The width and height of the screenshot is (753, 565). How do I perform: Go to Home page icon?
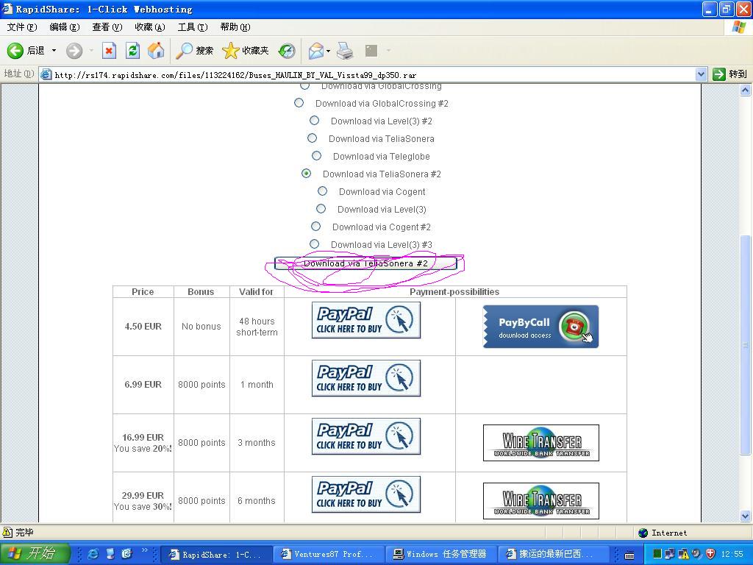coord(156,51)
